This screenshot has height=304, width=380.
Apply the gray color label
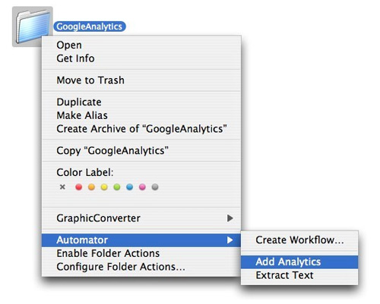155,187
